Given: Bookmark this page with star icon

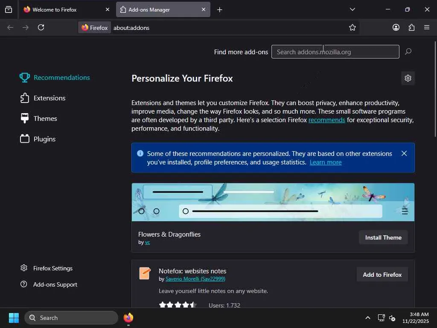Looking at the screenshot, I should 352,27.
